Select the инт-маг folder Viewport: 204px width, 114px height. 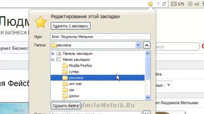pos(75,84)
